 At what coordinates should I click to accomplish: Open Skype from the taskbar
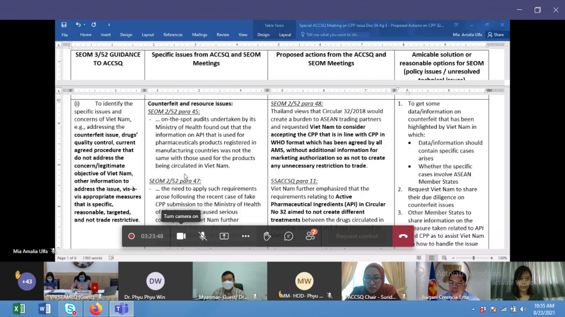coord(70,309)
